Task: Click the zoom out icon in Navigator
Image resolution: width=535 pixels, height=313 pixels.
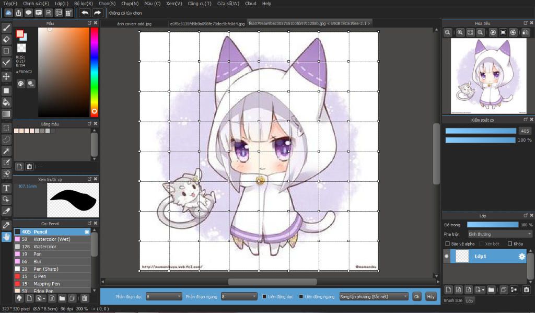Action: click(480, 32)
